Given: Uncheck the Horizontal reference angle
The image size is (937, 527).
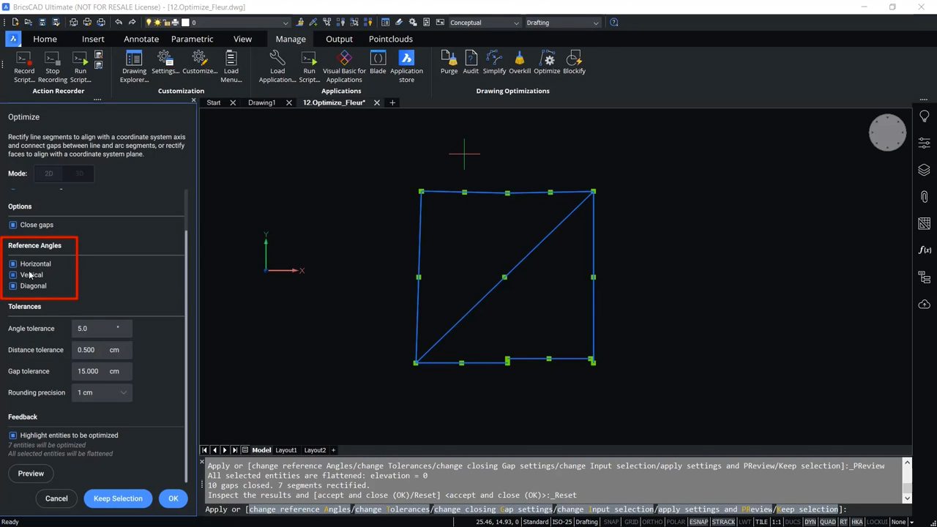Looking at the screenshot, I should pos(12,263).
